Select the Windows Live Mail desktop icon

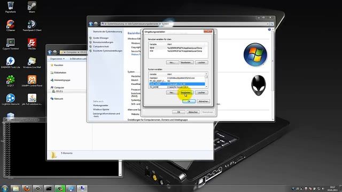click(32, 62)
